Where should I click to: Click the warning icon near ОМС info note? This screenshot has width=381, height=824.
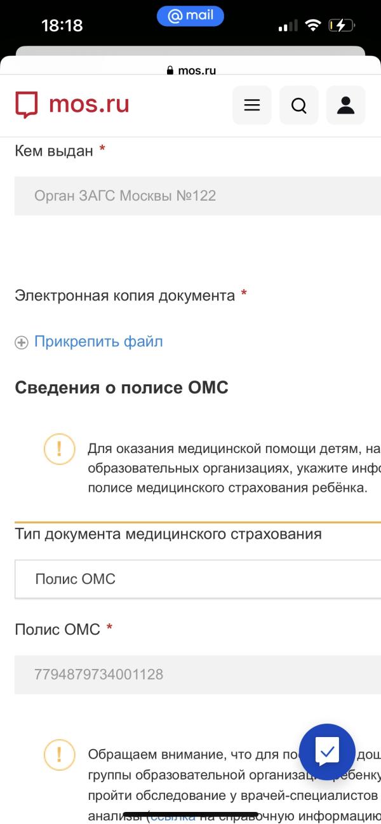point(60,449)
